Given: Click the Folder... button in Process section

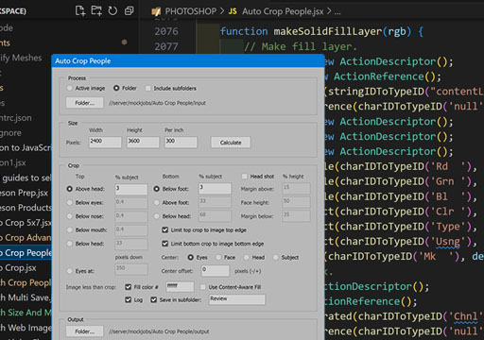Looking at the screenshot, I should point(84,103).
